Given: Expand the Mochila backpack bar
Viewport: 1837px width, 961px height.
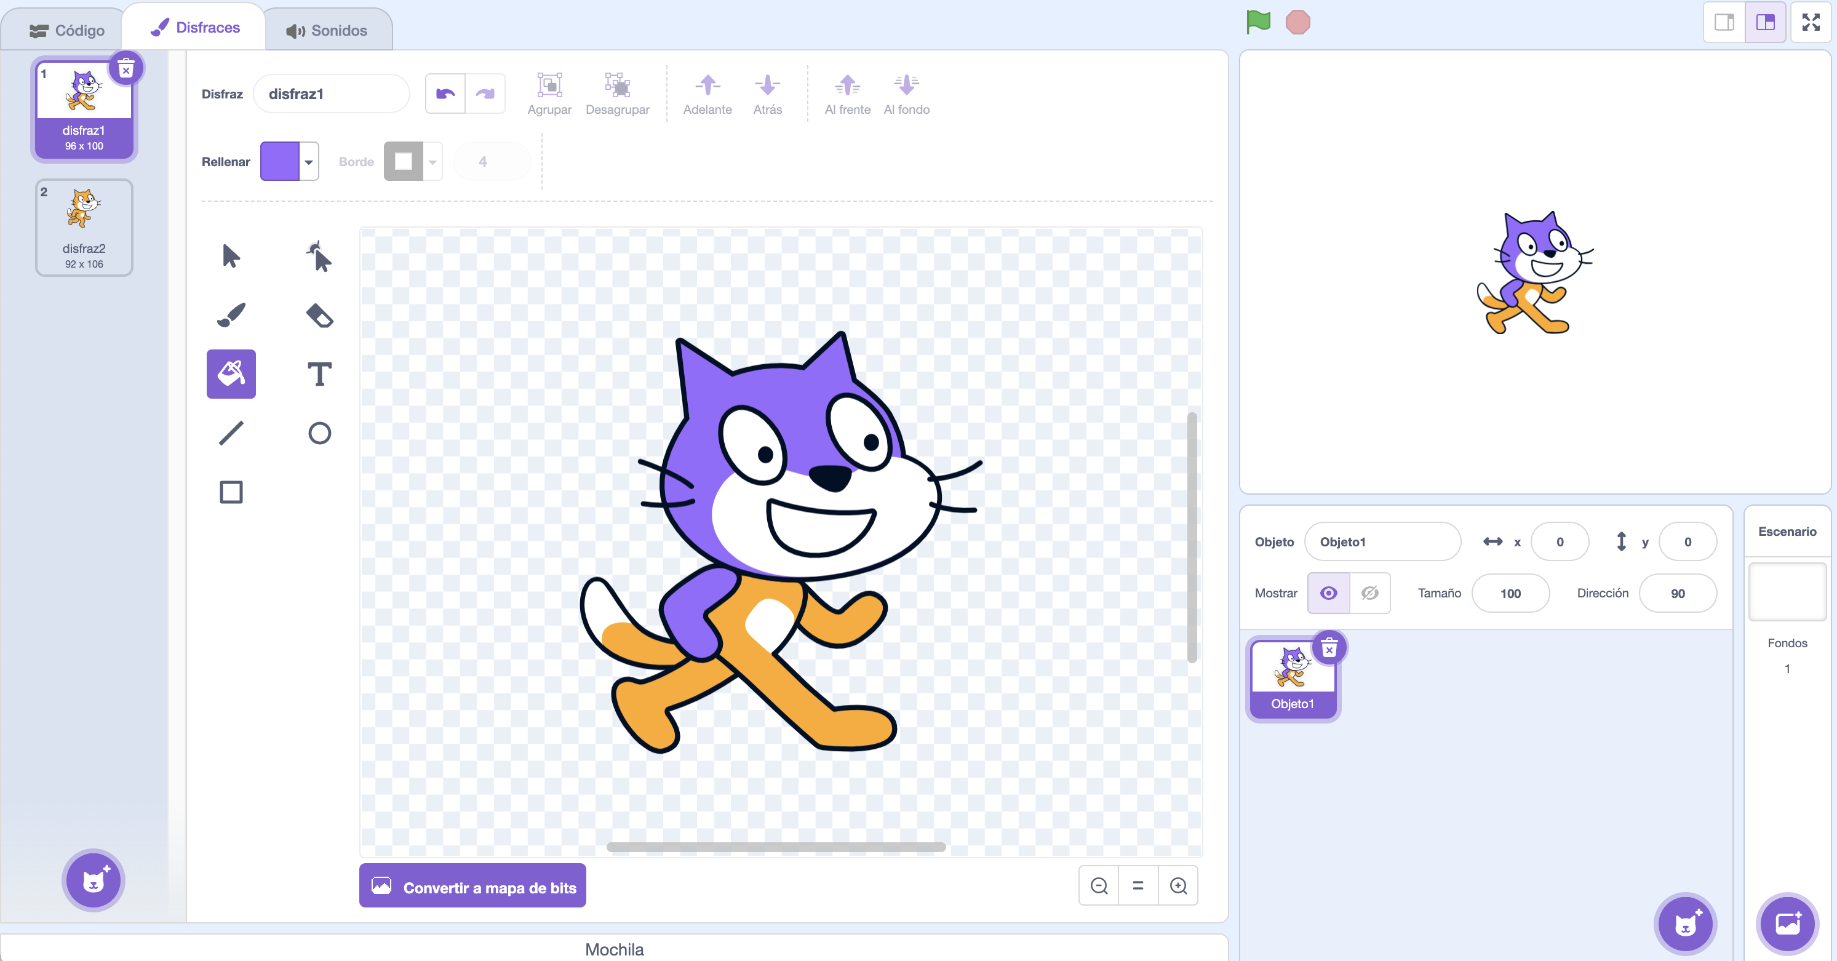Looking at the screenshot, I should click(x=614, y=949).
